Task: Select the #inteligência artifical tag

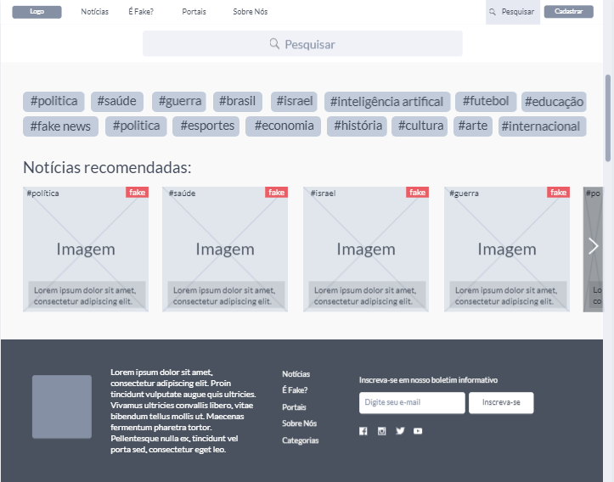Action: (386, 102)
